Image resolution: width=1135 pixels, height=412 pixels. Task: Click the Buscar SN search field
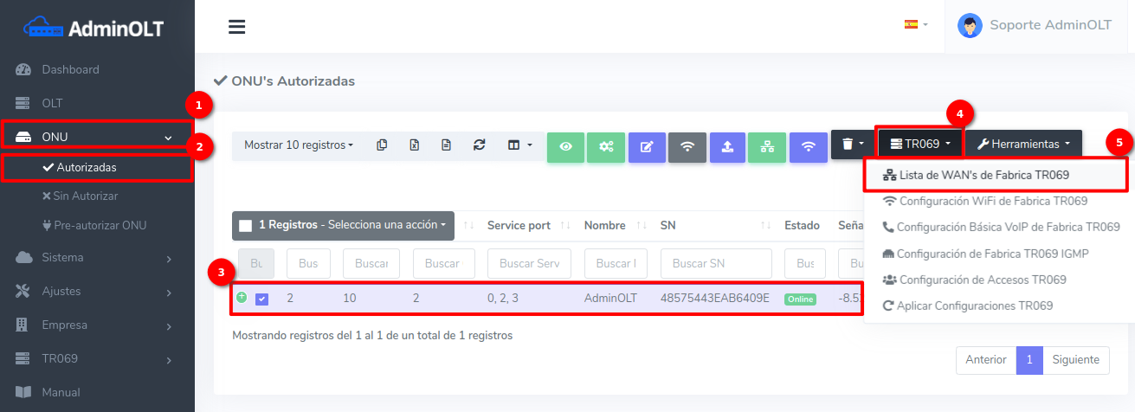coord(715,263)
